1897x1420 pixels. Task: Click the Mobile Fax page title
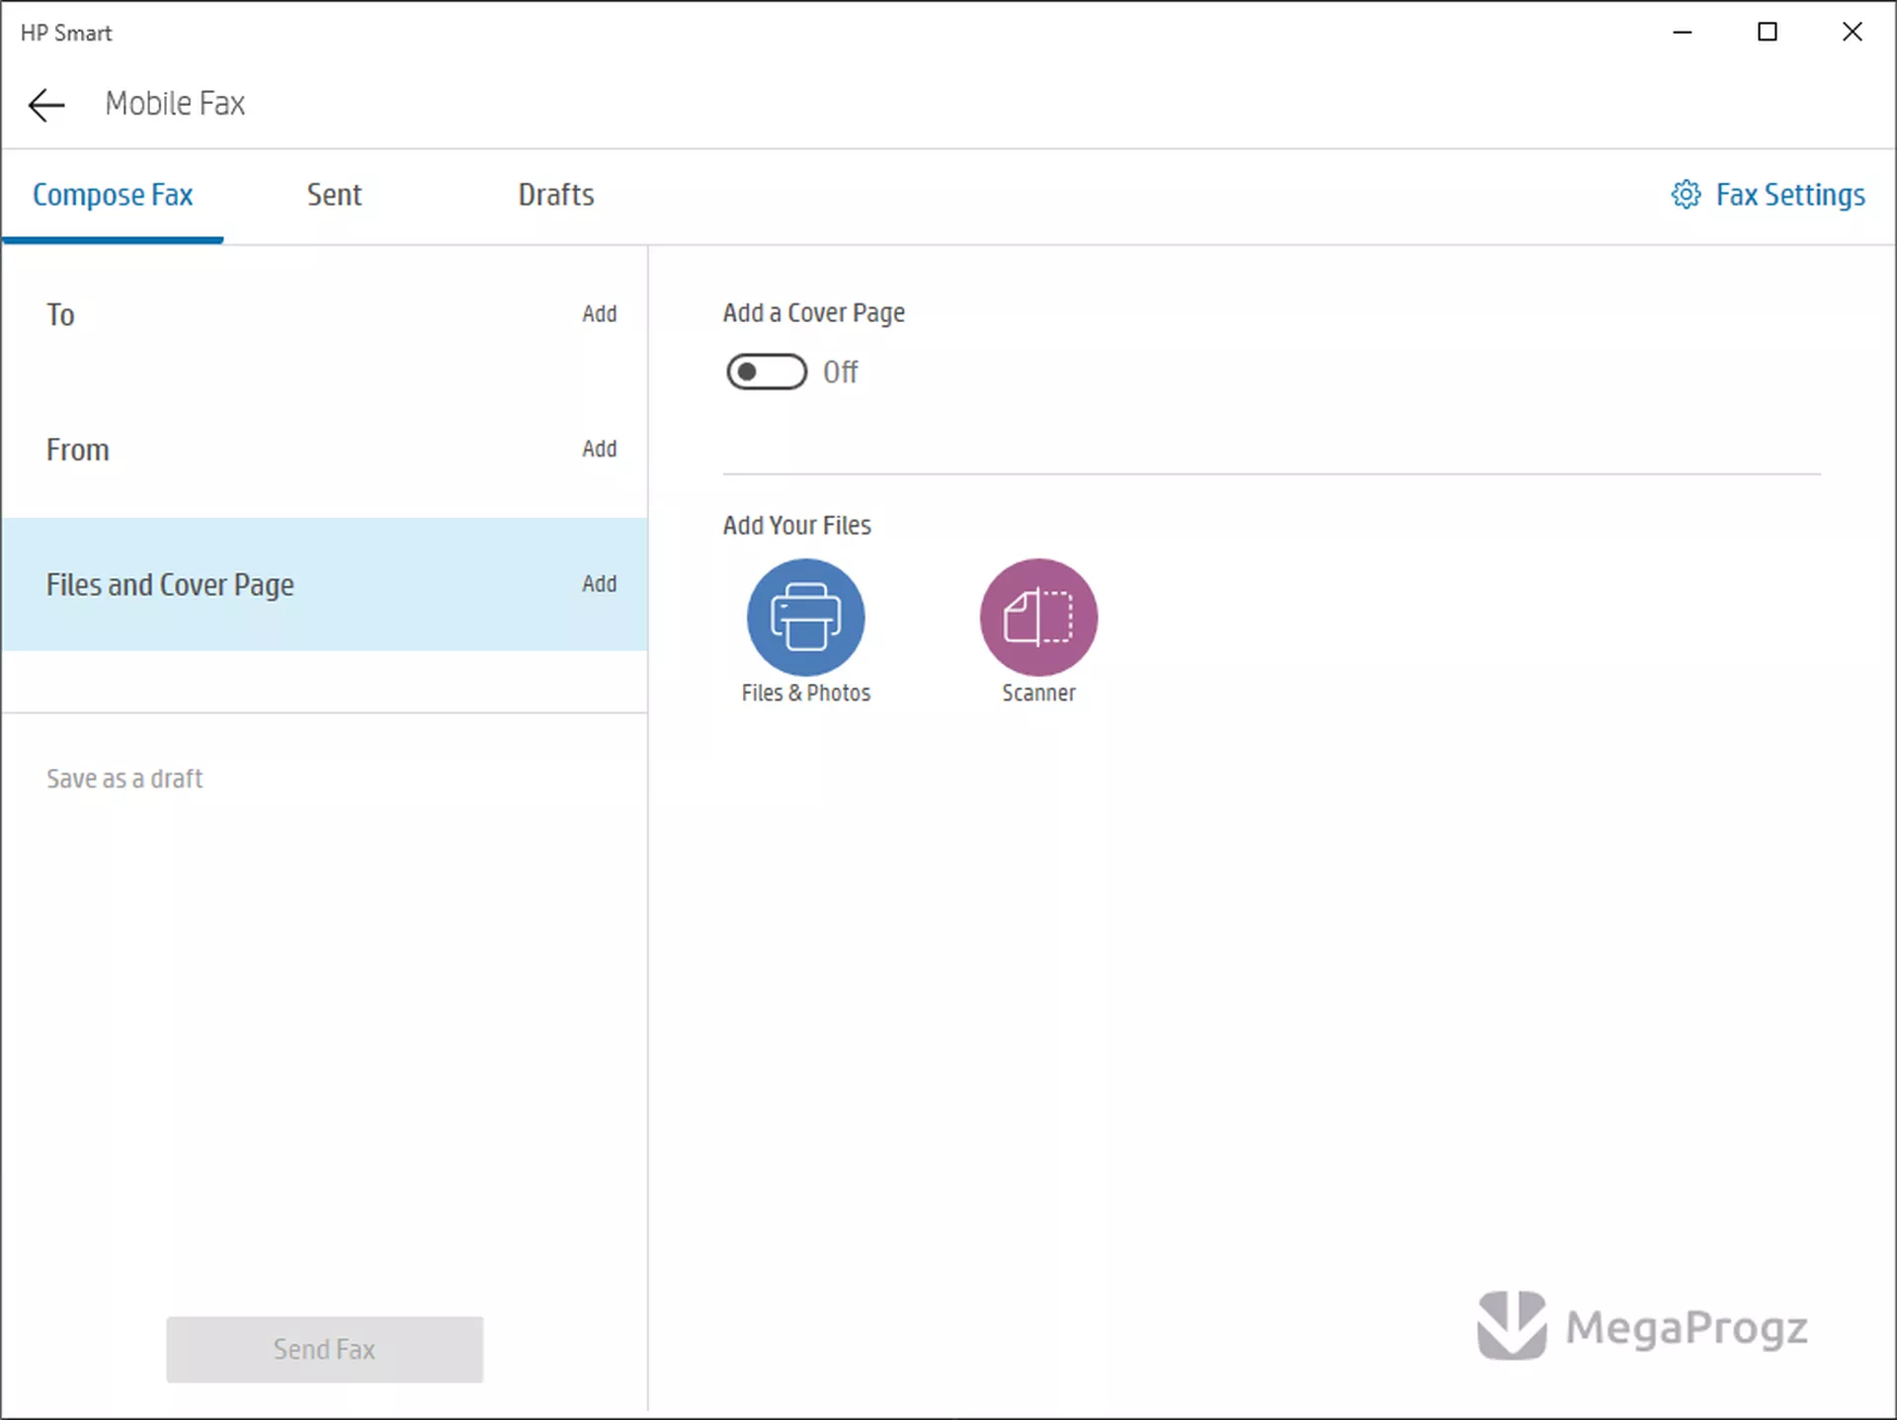(175, 104)
